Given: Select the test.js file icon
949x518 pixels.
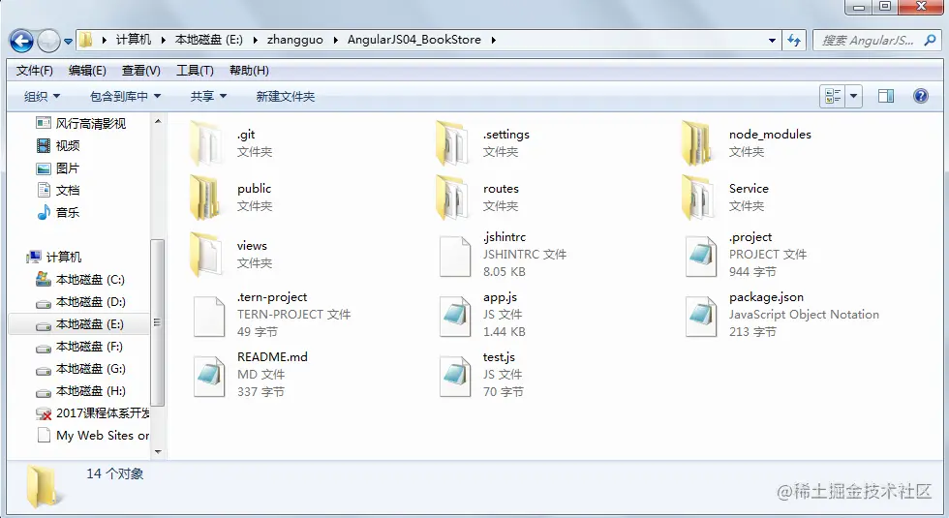Looking at the screenshot, I should 455,376.
